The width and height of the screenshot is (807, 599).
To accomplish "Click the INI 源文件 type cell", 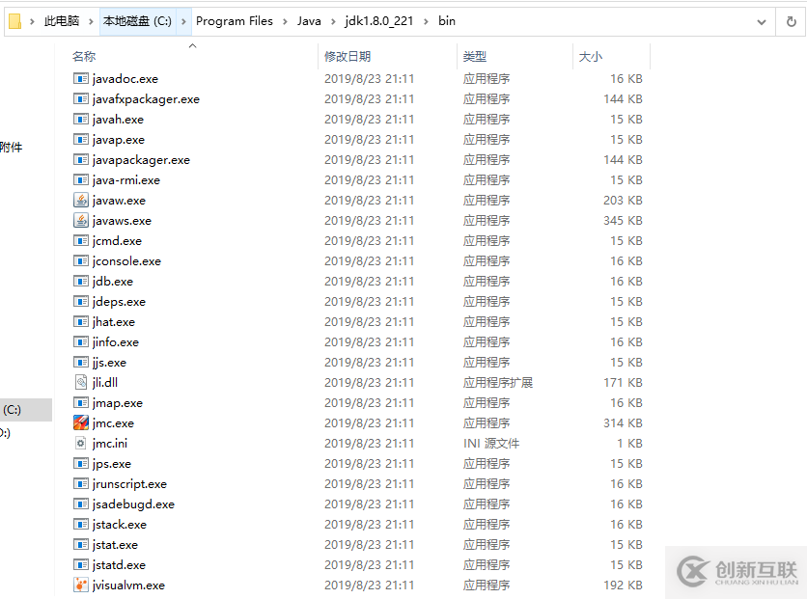I will pyautogui.click(x=491, y=443).
